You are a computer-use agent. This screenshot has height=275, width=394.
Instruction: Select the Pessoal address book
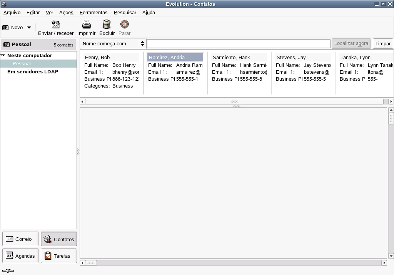(22, 64)
